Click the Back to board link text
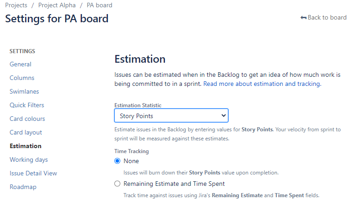The width and height of the screenshot is (354, 214). coord(327,18)
